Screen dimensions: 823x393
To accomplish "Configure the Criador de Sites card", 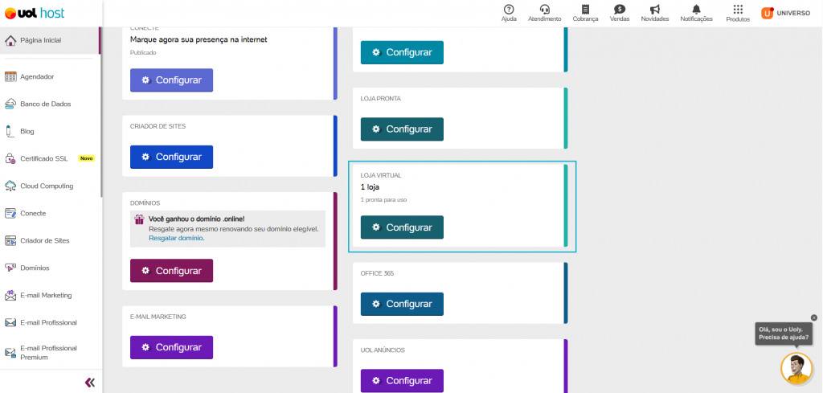I will tap(172, 157).
